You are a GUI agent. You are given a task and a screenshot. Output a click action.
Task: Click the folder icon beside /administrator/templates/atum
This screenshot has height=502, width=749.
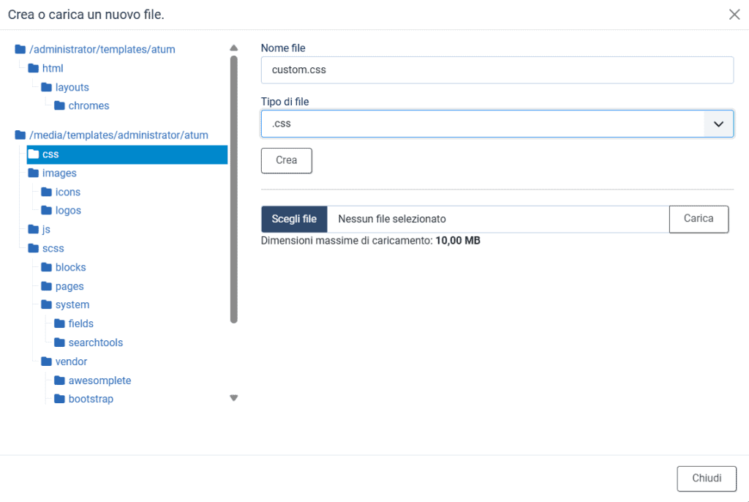pyautogui.click(x=20, y=50)
